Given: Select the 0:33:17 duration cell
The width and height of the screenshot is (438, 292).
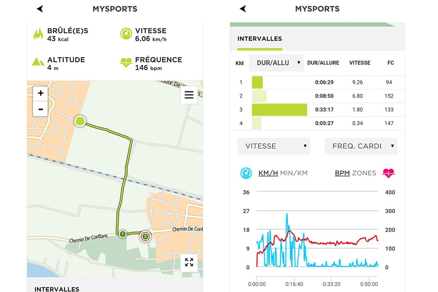Looking at the screenshot, I should pos(324,109).
